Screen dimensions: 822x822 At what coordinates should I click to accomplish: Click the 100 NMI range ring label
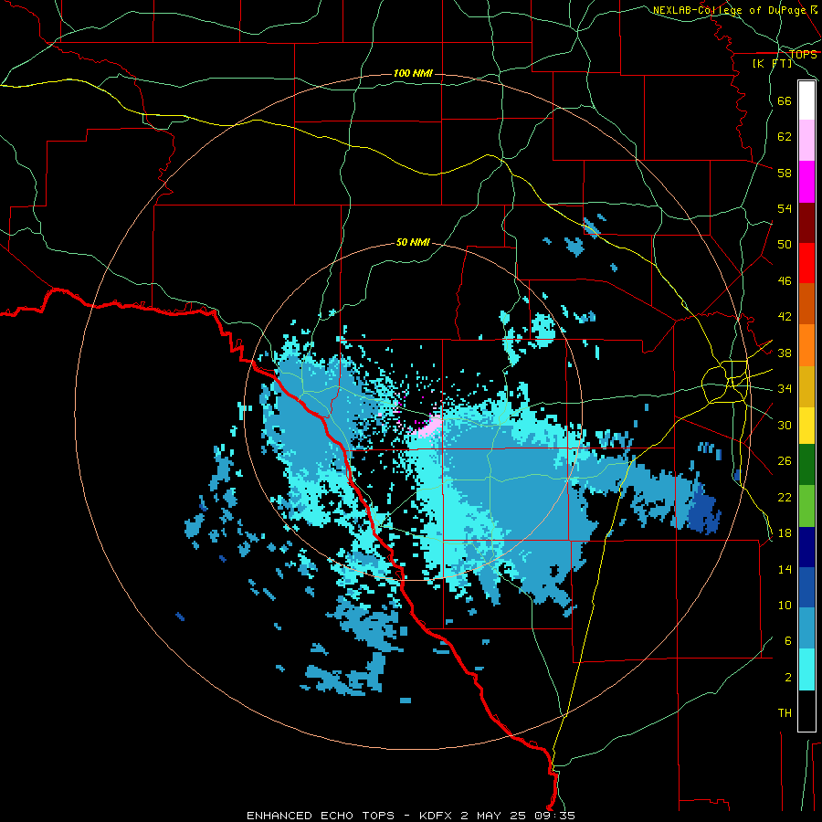coord(413,73)
